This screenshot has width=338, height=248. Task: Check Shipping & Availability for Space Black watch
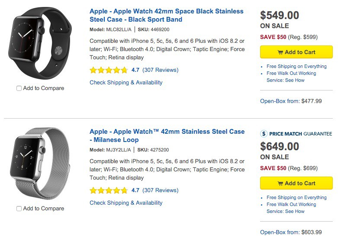[x=126, y=83]
